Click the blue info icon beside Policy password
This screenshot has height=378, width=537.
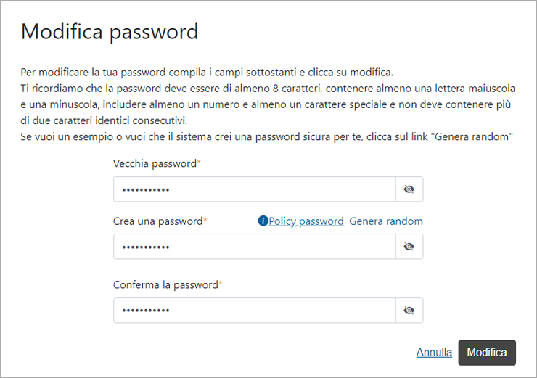click(x=263, y=221)
